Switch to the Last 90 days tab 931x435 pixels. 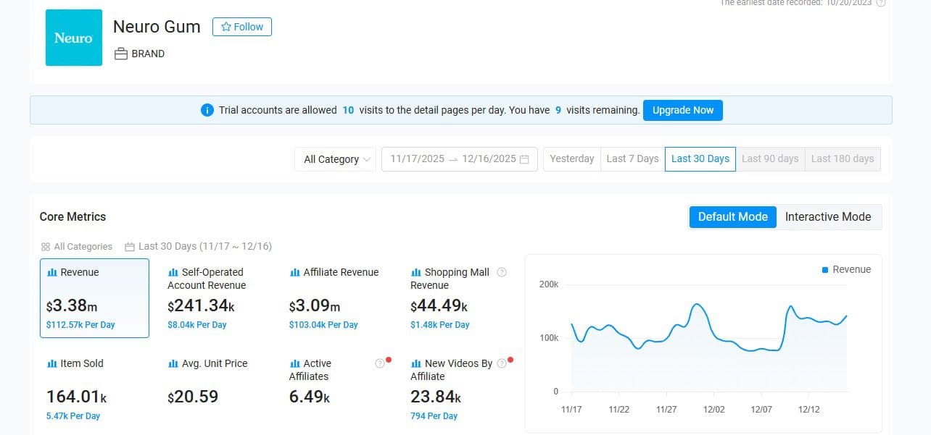pyautogui.click(x=770, y=159)
